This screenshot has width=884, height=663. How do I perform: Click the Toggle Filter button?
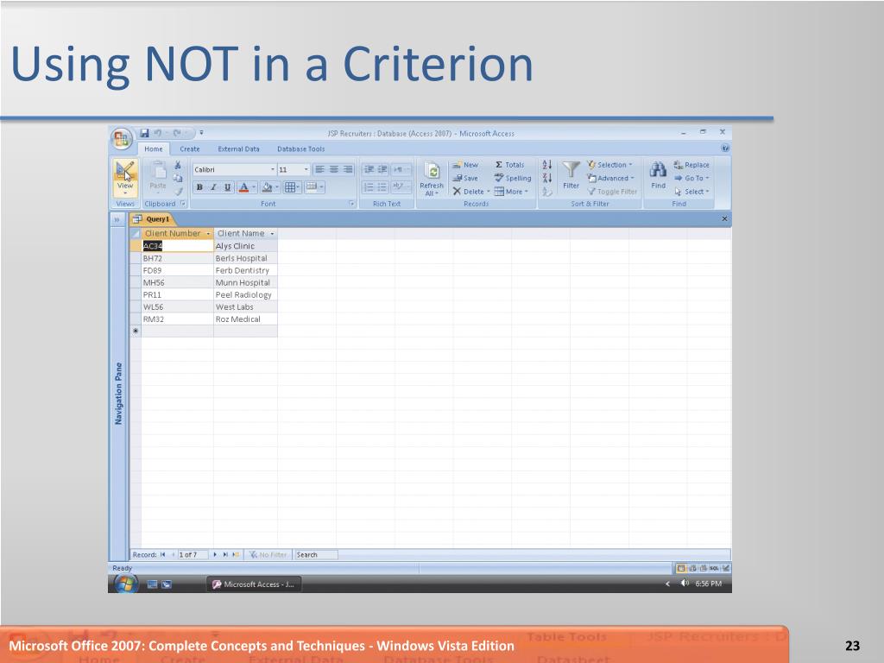[612, 192]
